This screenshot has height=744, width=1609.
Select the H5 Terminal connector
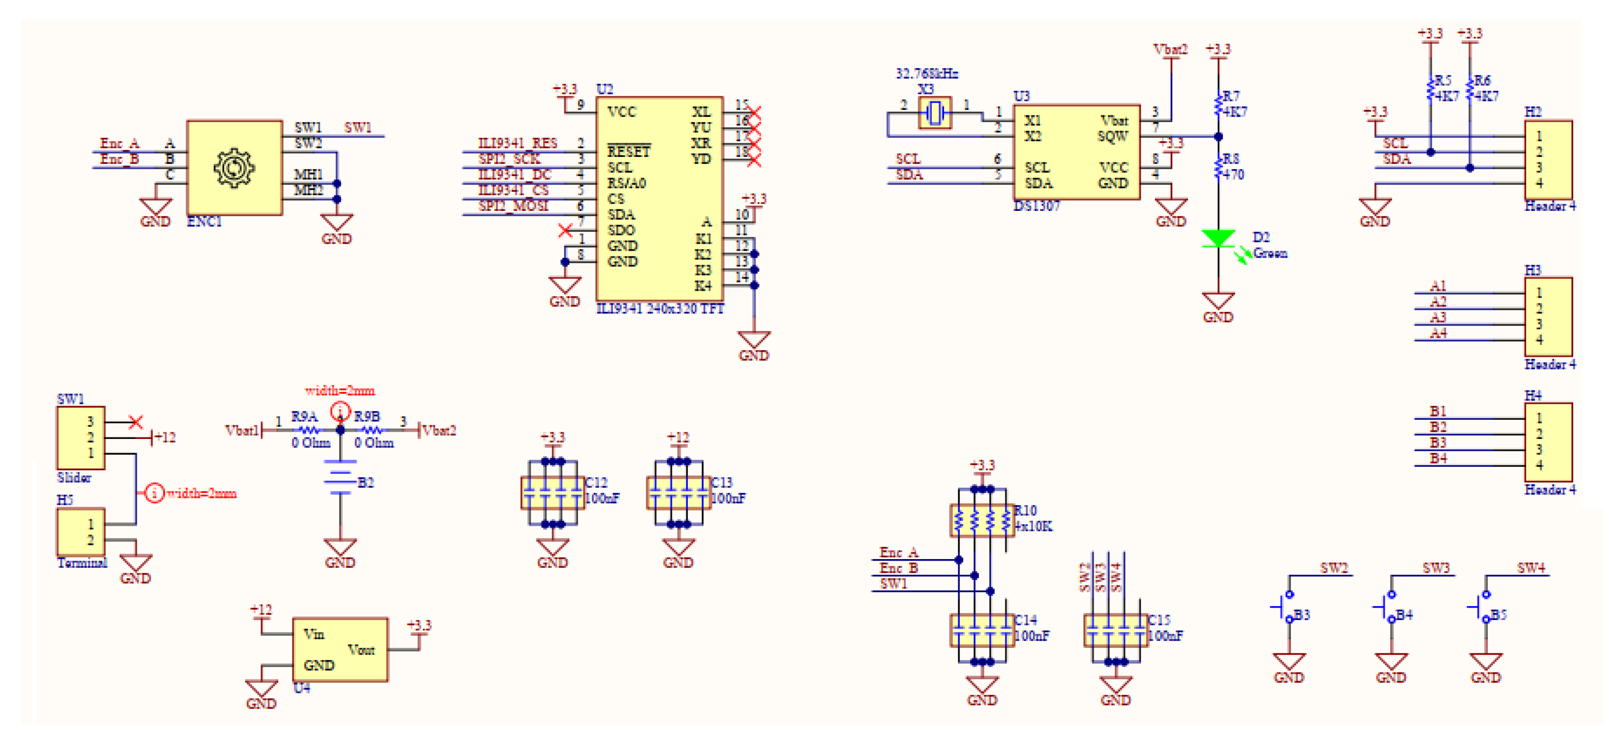tap(80, 532)
